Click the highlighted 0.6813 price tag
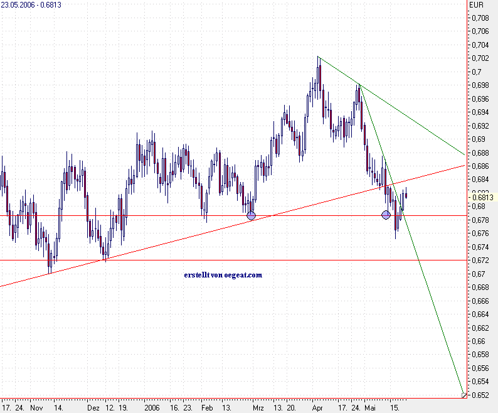The width and height of the screenshot is (498, 413). (x=483, y=198)
